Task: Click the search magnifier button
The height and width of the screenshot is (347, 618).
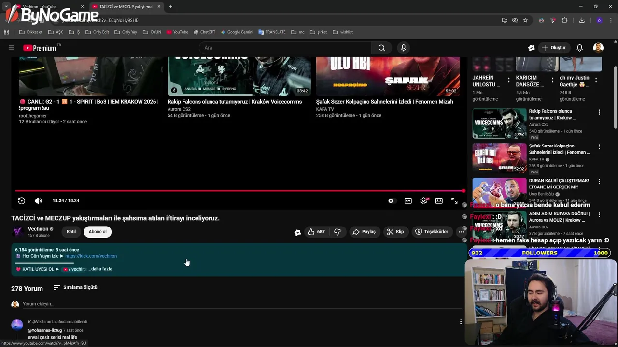Action: [381, 48]
